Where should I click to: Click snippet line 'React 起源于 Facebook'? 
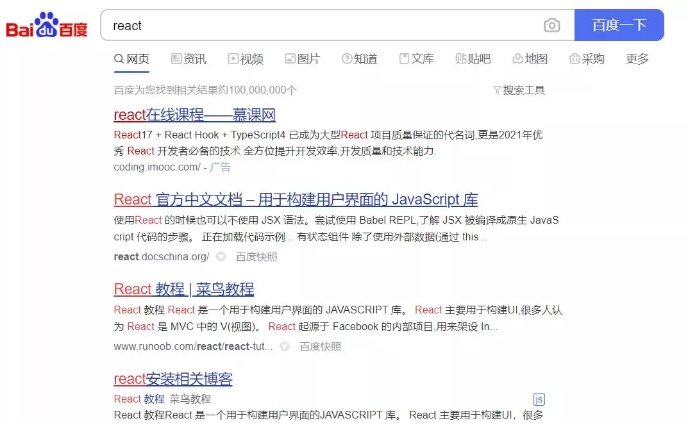pyautogui.click(x=383, y=326)
